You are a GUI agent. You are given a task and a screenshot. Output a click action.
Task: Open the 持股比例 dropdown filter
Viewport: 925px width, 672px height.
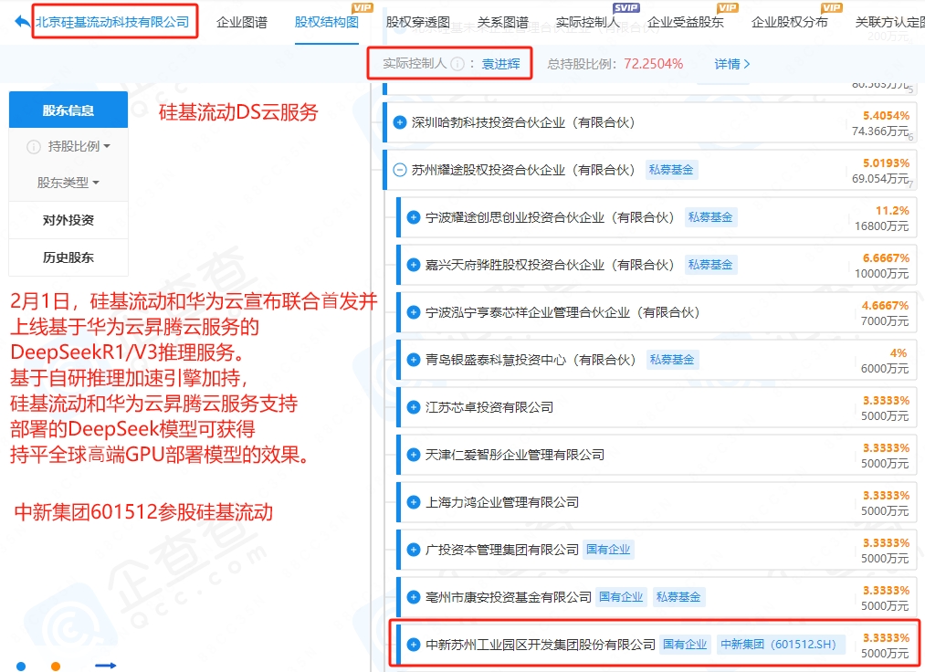(79, 146)
